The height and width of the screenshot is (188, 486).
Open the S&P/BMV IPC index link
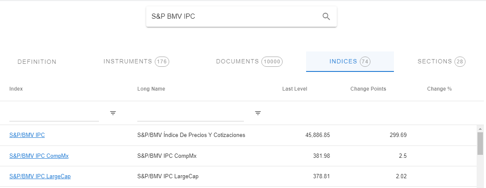coord(27,135)
